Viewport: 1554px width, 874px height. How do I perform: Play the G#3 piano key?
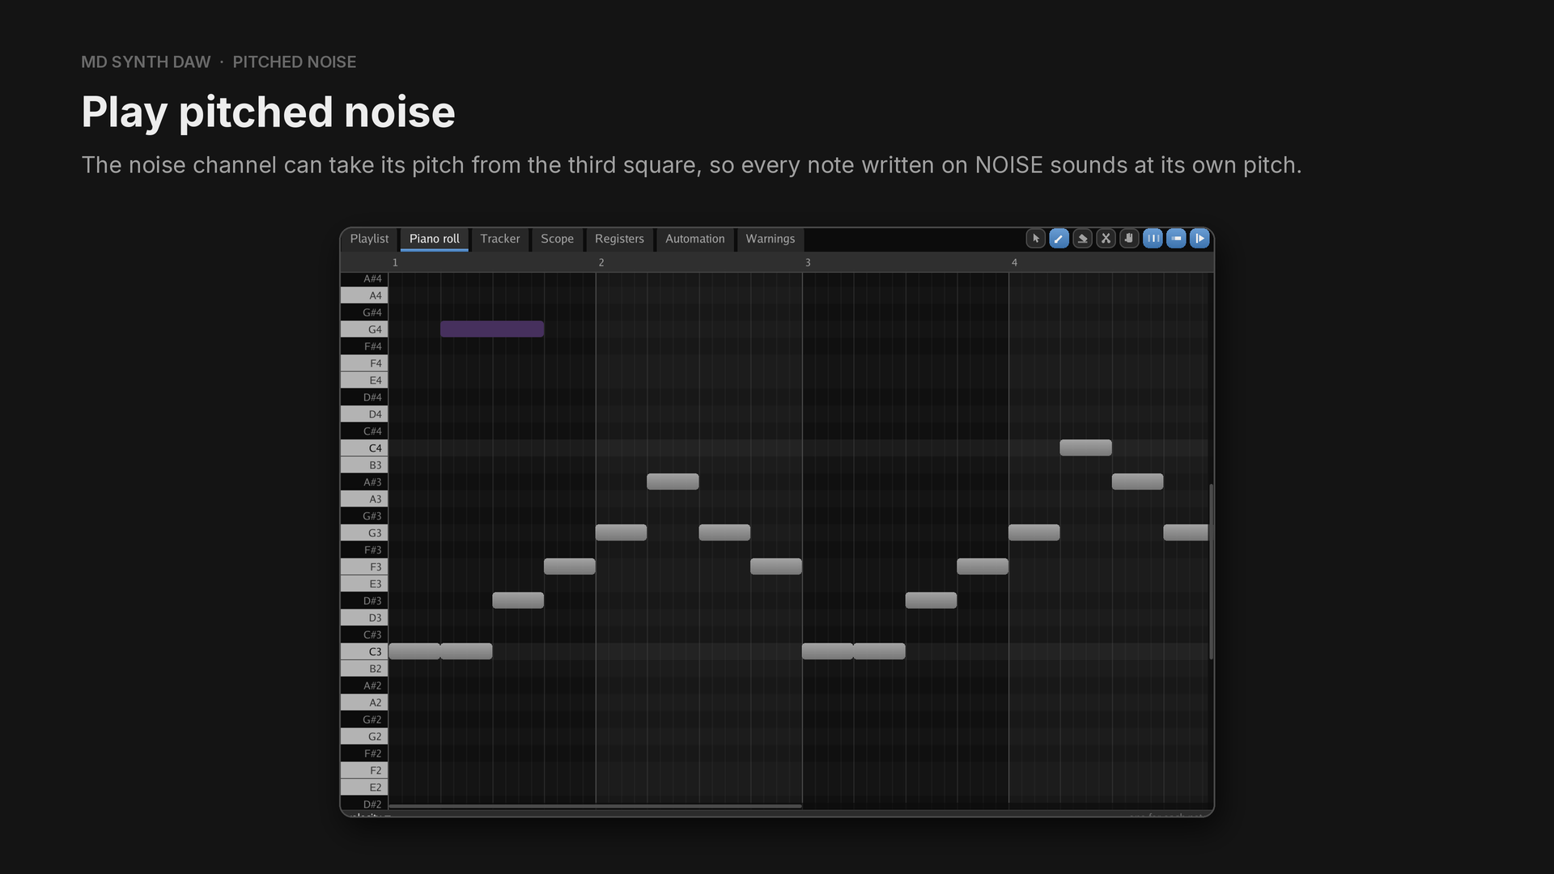pos(364,516)
